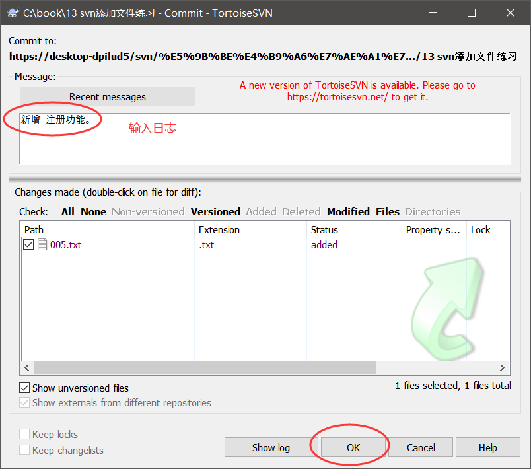
Task: Check Deleted files link
Action: pos(301,211)
